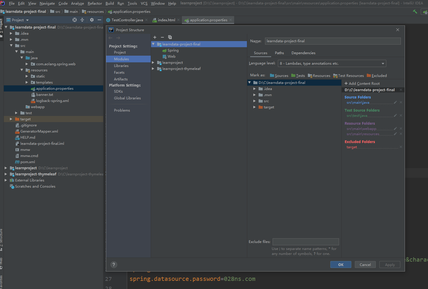
Task: Remove src\main\resources resource folder
Action: click(401, 134)
